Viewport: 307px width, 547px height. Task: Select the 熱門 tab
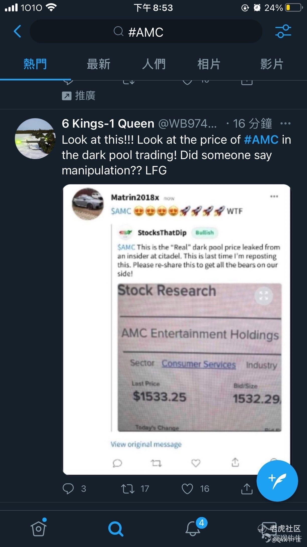click(x=35, y=64)
